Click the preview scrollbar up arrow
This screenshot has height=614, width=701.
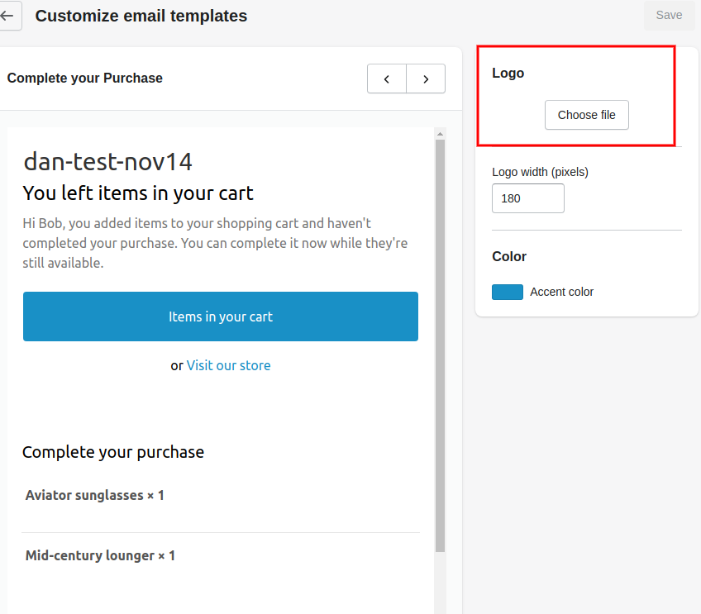coord(440,134)
